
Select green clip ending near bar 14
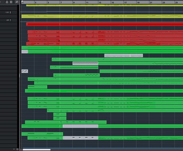coord(66,122)
